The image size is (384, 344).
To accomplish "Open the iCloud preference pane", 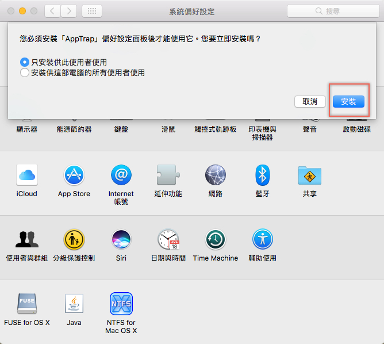I will [27, 175].
